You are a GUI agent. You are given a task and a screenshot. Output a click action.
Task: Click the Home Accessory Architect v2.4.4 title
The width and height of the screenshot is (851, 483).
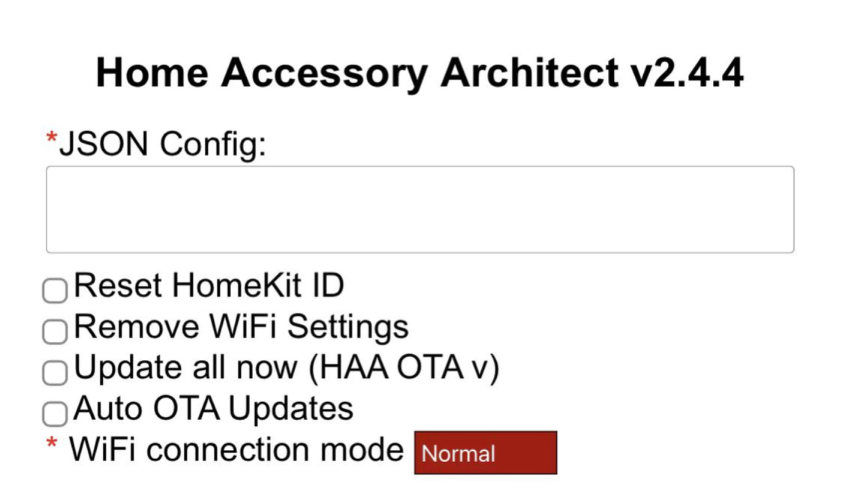point(419,72)
